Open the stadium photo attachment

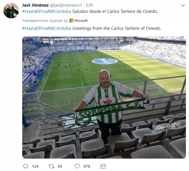104,97
